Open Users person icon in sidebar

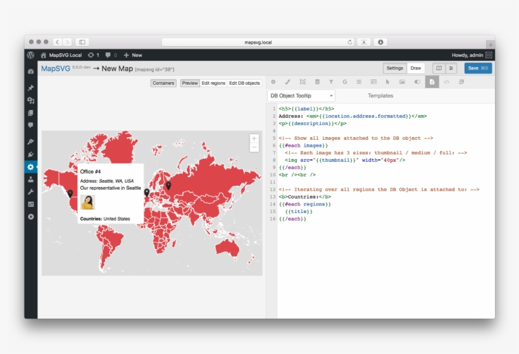coord(31,180)
